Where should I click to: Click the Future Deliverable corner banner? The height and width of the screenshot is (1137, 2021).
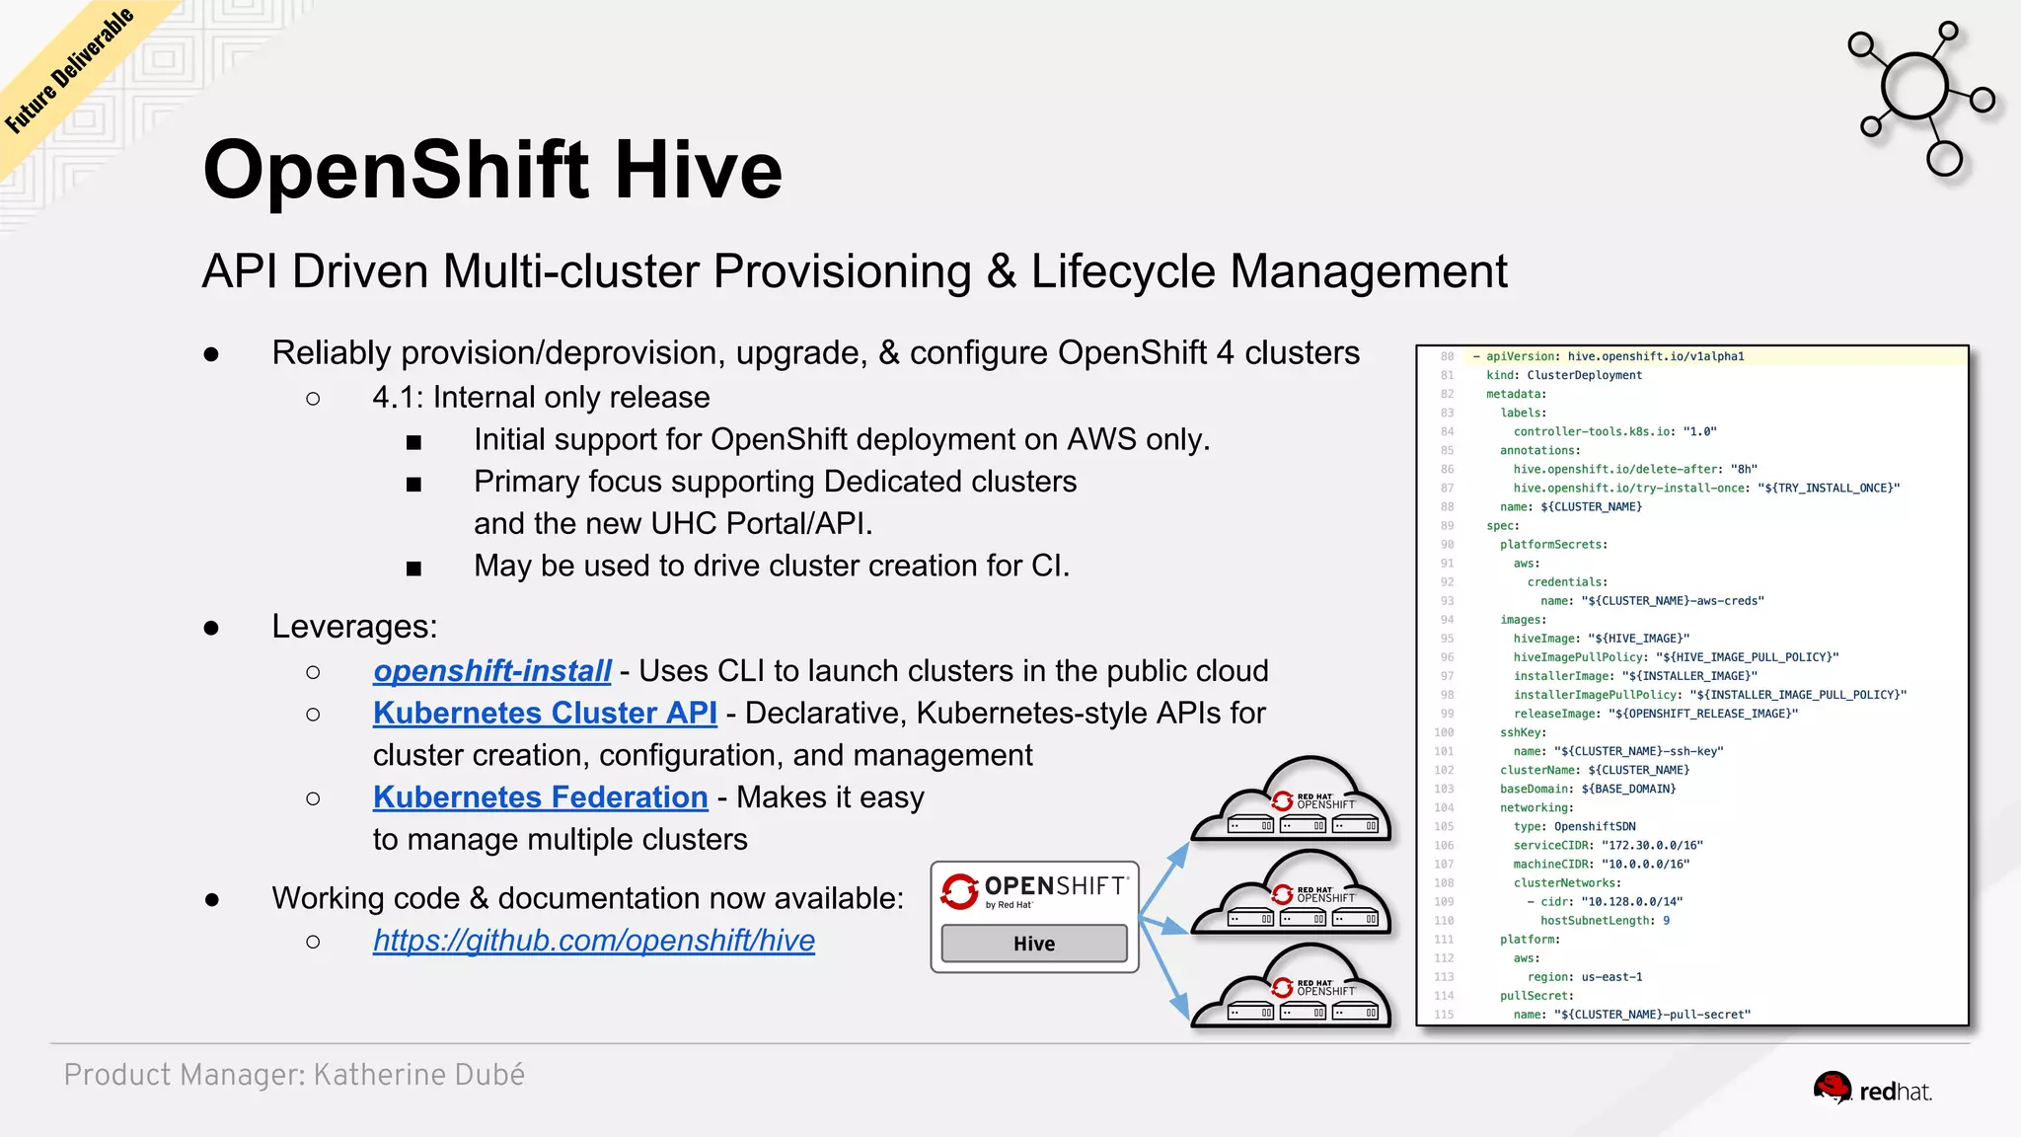tap(69, 71)
